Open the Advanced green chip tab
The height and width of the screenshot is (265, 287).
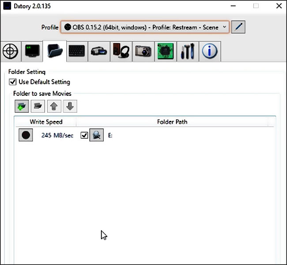[166, 51]
